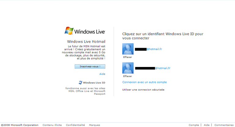Open Aide link in the footer

(x=207, y=125)
